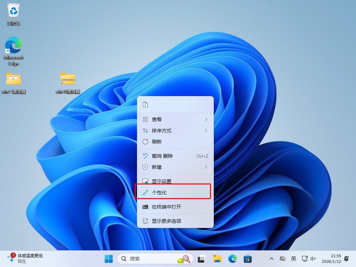The width and height of the screenshot is (356, 267).
Task: Click the taskbar 搜索 search box
Action: (149, 259)
